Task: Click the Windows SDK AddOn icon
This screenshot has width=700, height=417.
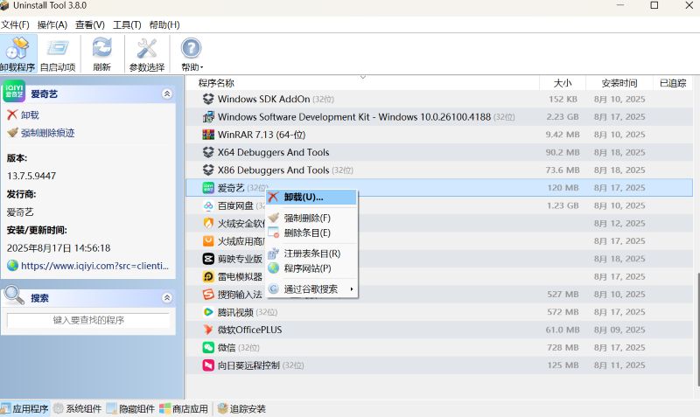Action: (x=208, y=99)
